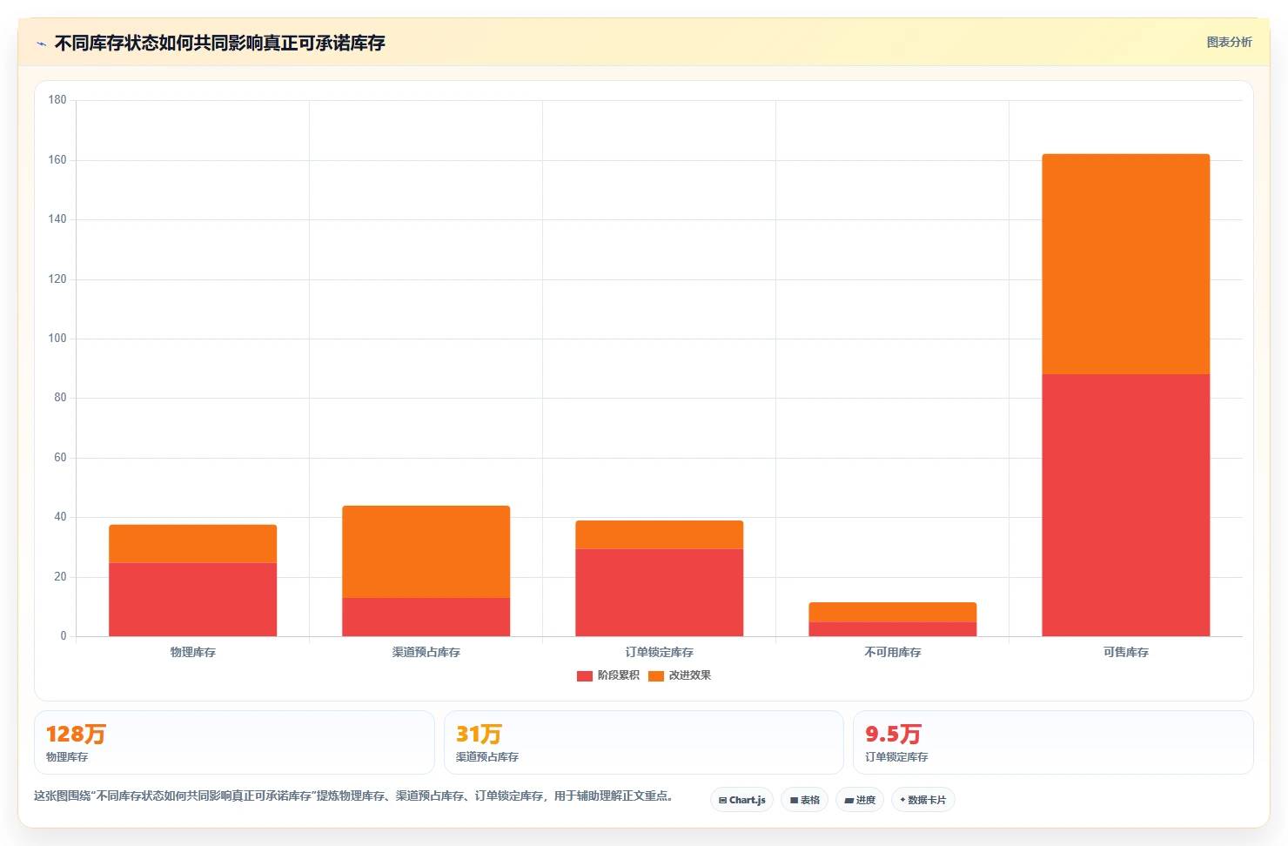
Task: Click the 31万 渠道预占库存 data card
Action: (x=643, y=742)
